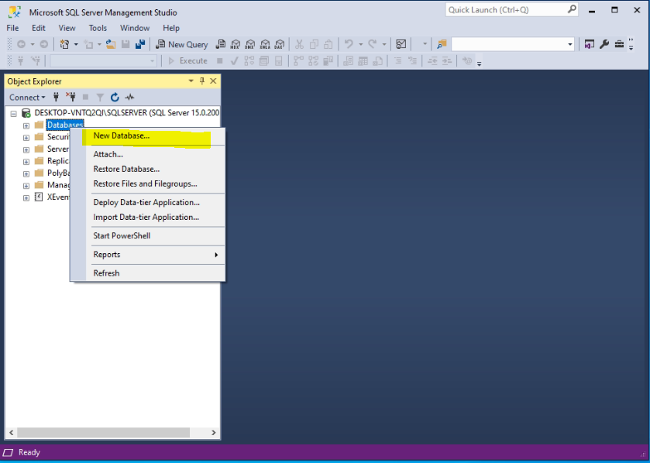Toggle Object Explorer auto-hide pin
The width and height of the screenshot is (650, 463).
click(202, 81)
